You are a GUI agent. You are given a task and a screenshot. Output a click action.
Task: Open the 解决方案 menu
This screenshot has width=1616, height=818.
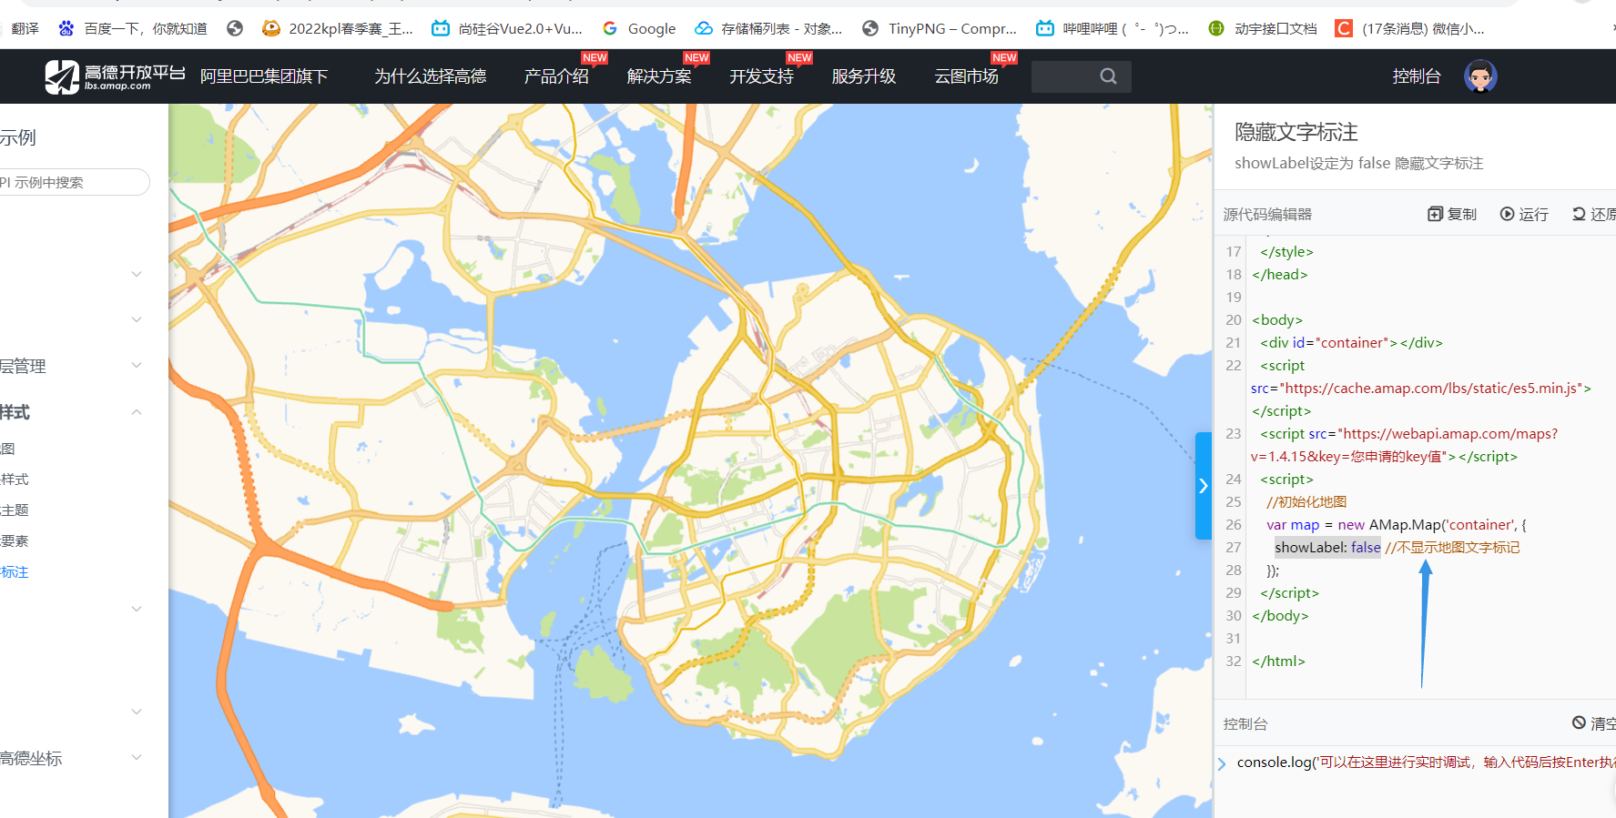point(659,76)
